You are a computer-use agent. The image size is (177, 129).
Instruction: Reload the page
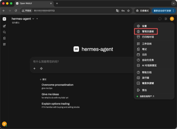click(x=16, y=11)
